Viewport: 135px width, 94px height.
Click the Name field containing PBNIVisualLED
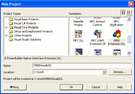[82, 65]
